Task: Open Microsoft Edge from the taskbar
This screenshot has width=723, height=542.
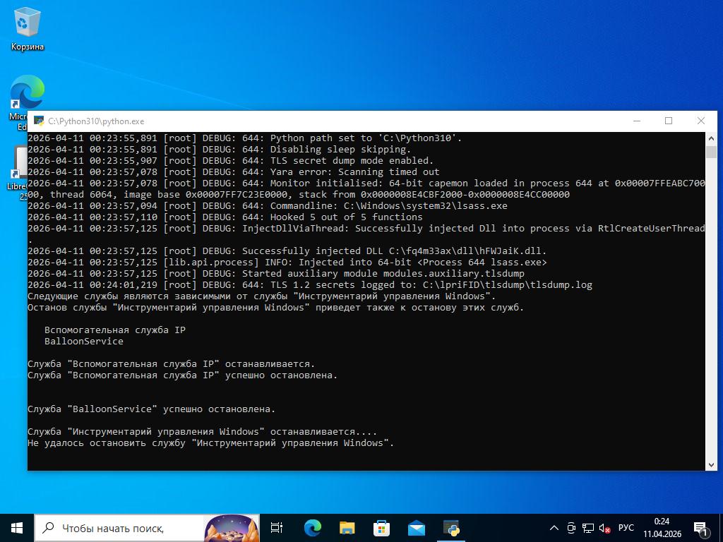Action: coord(312,527)
